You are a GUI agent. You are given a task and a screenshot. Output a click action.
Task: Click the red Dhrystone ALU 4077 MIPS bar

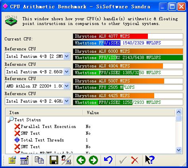128,36
